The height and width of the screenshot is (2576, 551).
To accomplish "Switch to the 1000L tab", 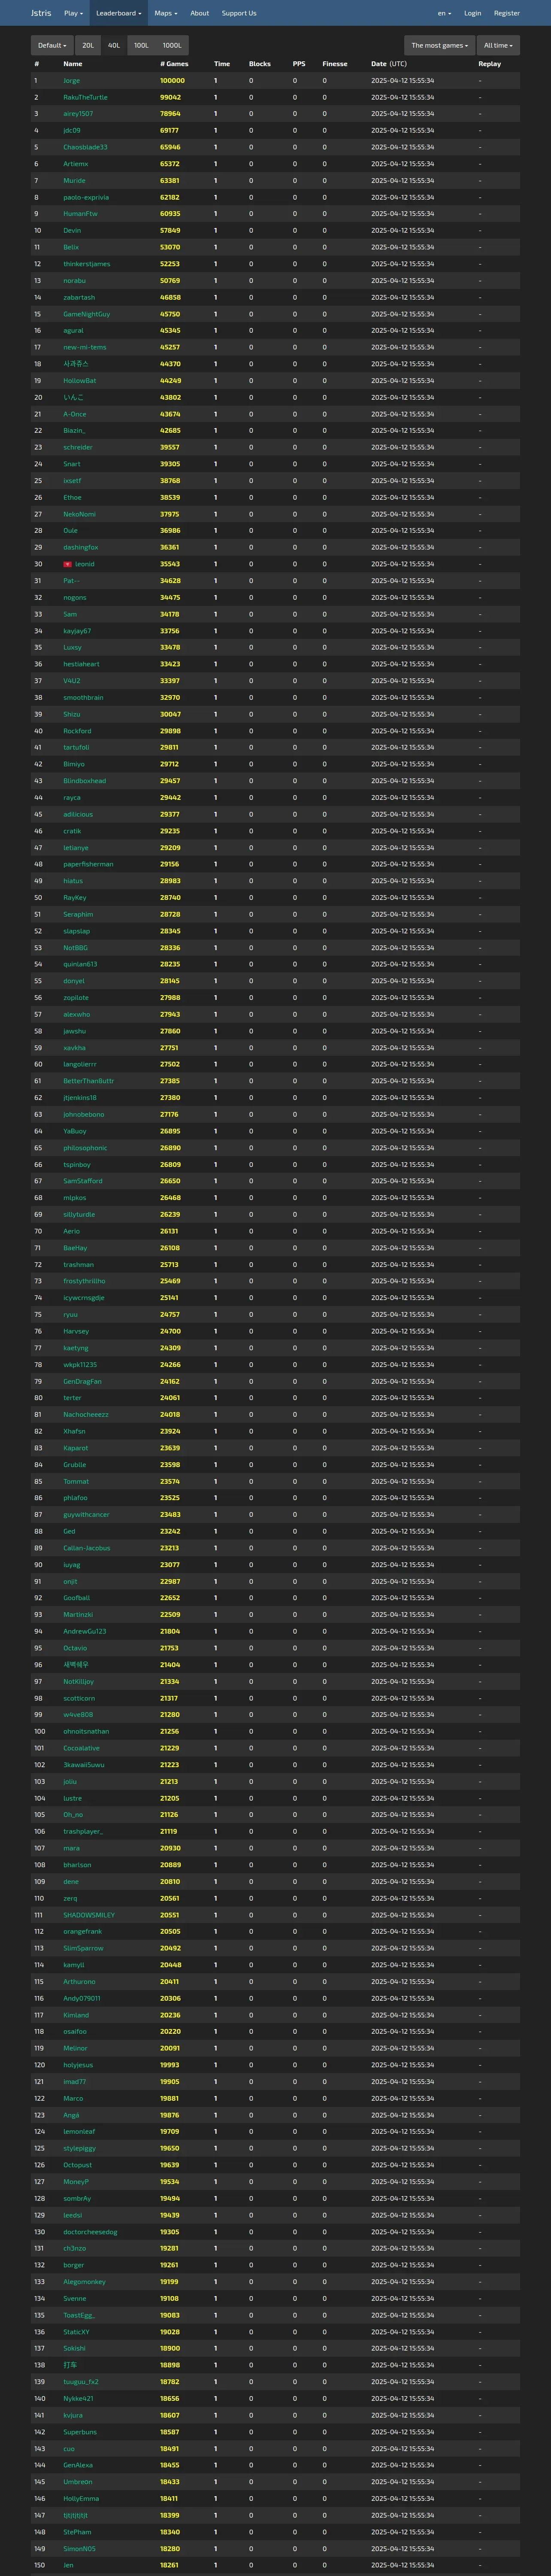I will coord(172,45).
